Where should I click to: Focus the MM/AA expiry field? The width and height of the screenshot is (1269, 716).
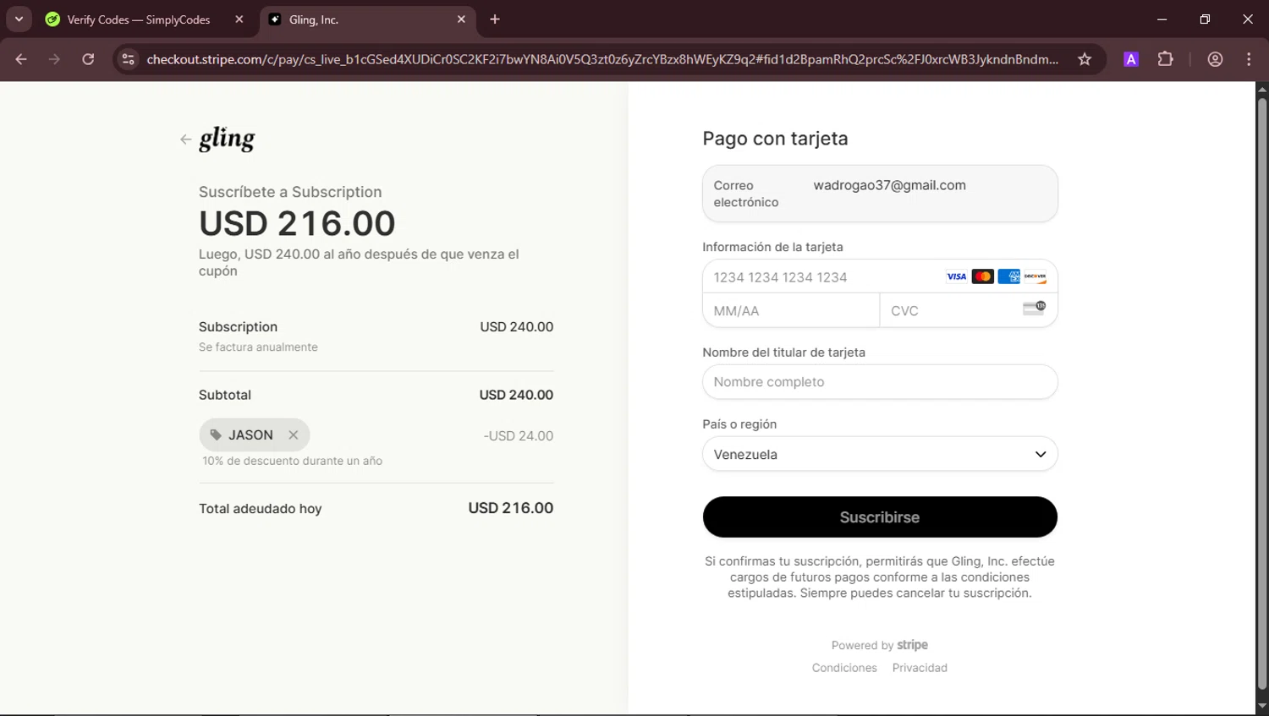(x=791, y=310)
